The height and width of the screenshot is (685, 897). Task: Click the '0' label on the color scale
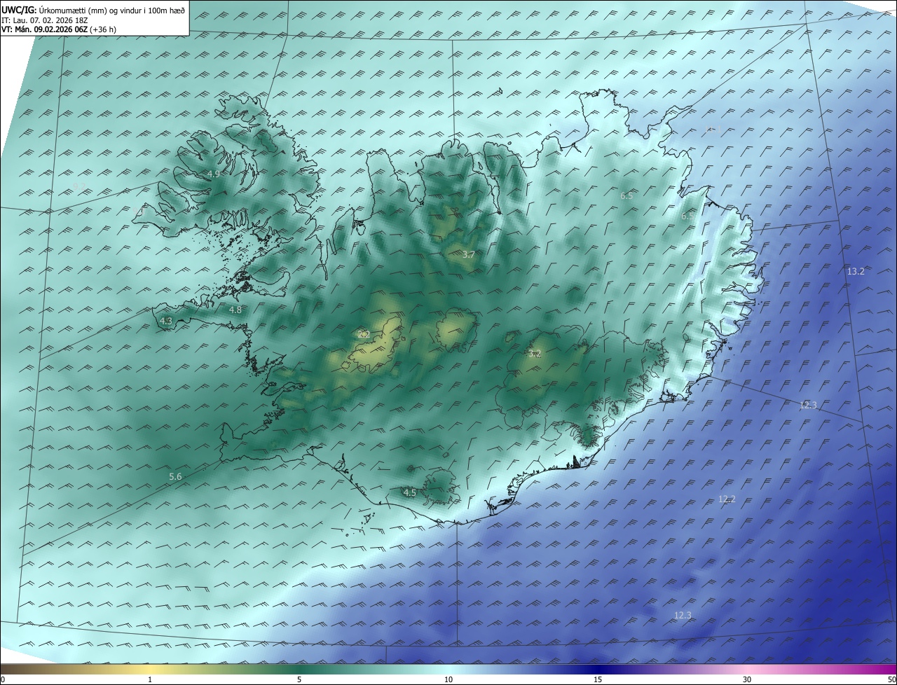click(3, 679)
